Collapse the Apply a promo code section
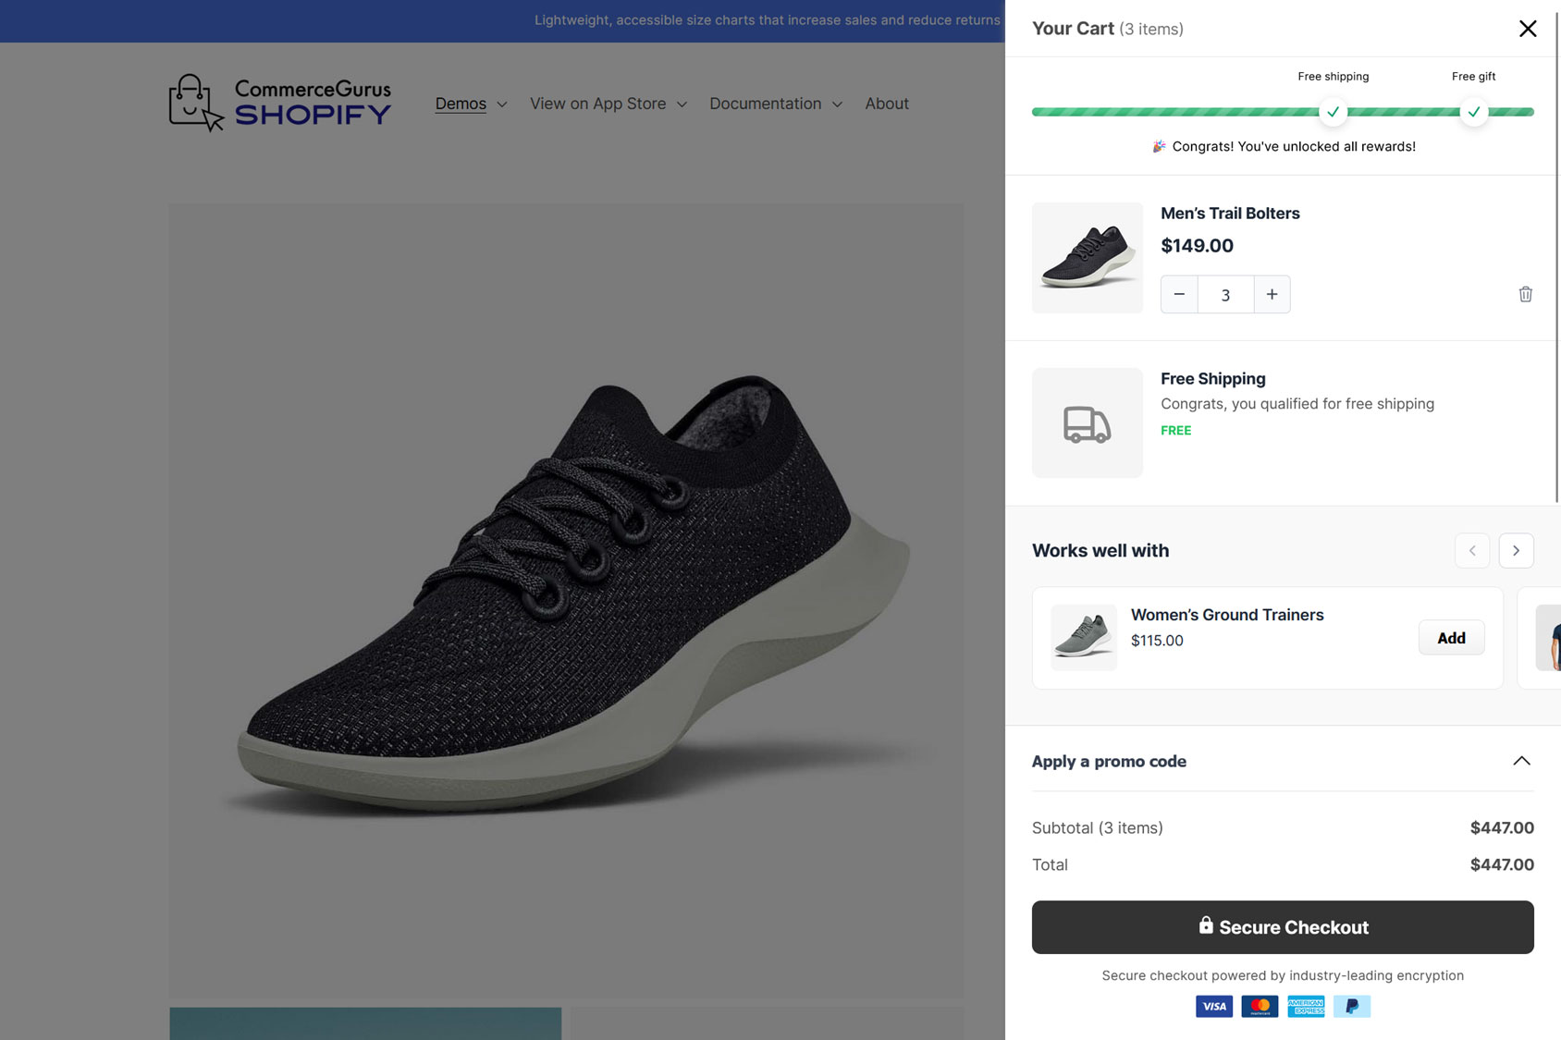This screenshot has width=1561, height=1040. (1521, 761)
